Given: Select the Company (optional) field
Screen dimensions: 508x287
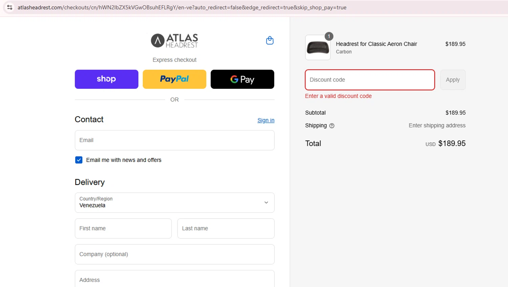Looking at the screenshot, I should pyautogui.click(x=174, y=254).
